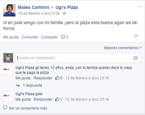Click the flag report icon on post
The image size is (145, 115).
click(136, 36)
